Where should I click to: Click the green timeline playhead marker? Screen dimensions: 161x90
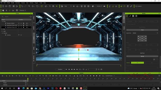28,79
